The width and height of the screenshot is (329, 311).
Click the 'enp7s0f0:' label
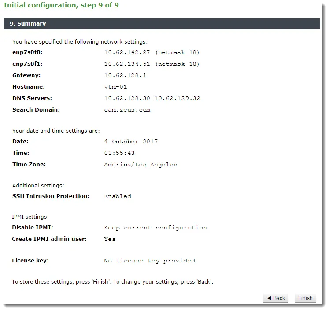pos(27,52)
